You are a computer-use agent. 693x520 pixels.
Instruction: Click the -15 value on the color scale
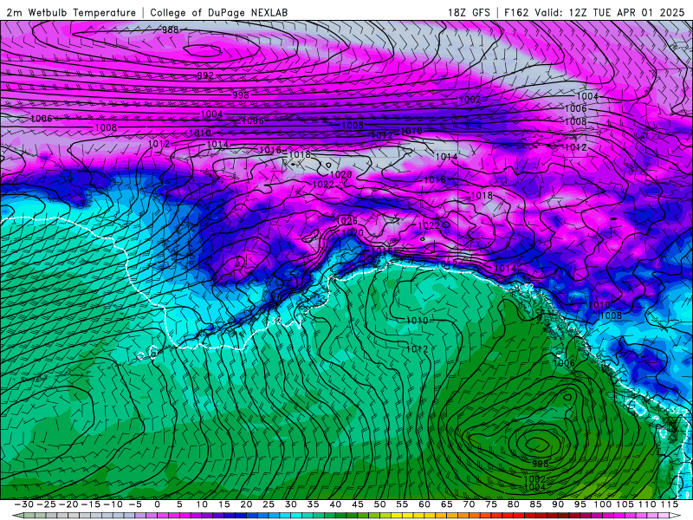pos(91,504)
